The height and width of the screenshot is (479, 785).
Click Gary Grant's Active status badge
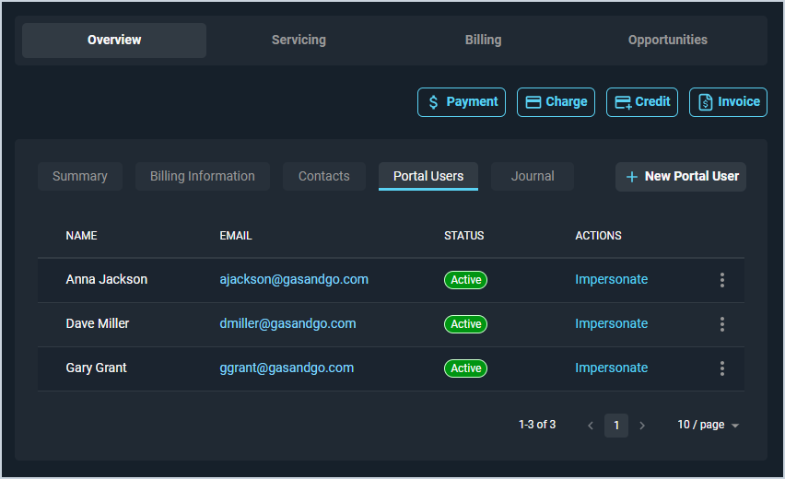click(465, 368)
